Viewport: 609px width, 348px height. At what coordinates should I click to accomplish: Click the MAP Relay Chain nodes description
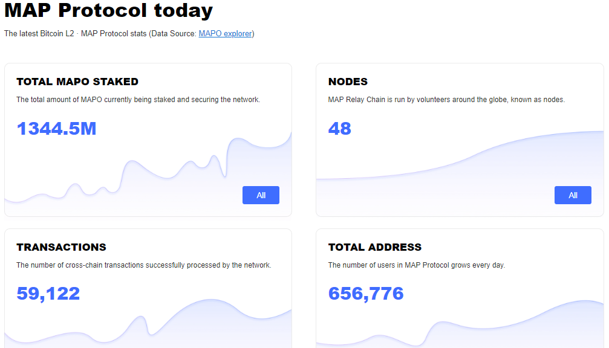(x=446, y=100)
